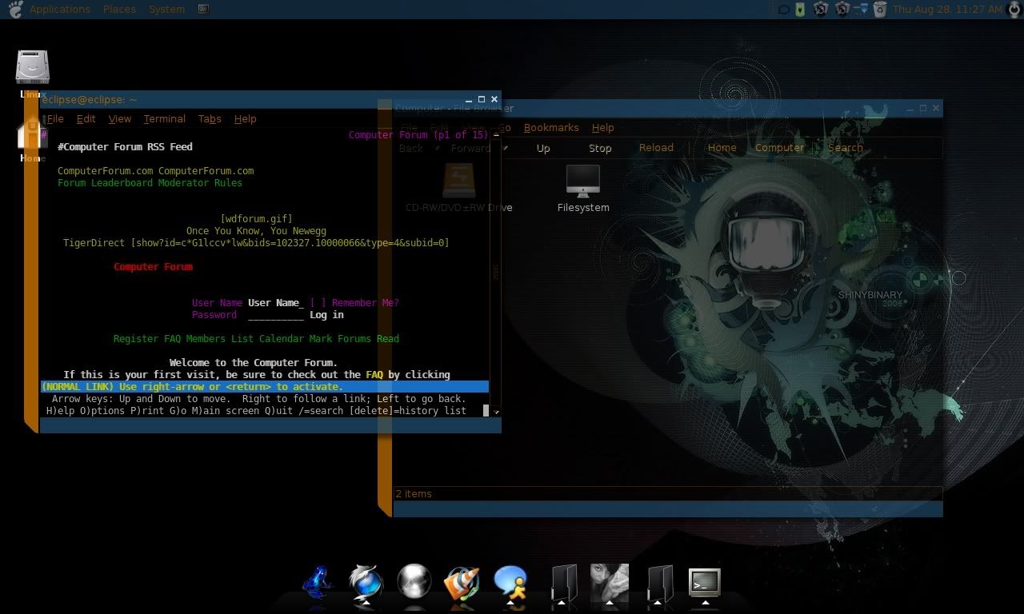Click the silver sphere dock icon
This screenshot has width=1024, height=614.
(414, 583)
